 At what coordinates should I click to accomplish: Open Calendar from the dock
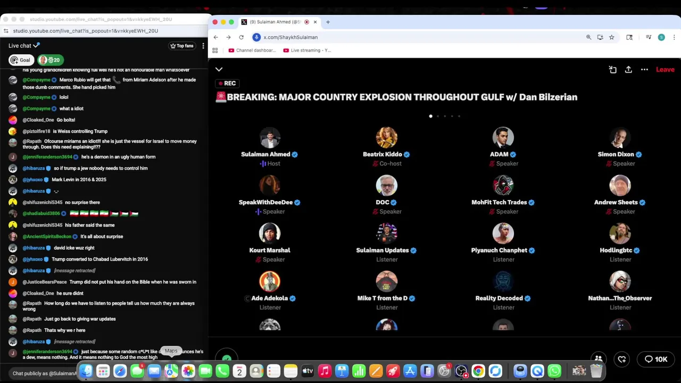click(239, 371)
